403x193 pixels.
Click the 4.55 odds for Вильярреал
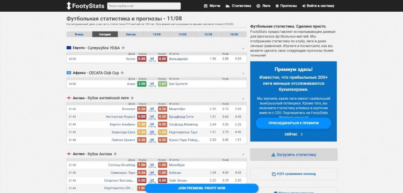point(238,59)
